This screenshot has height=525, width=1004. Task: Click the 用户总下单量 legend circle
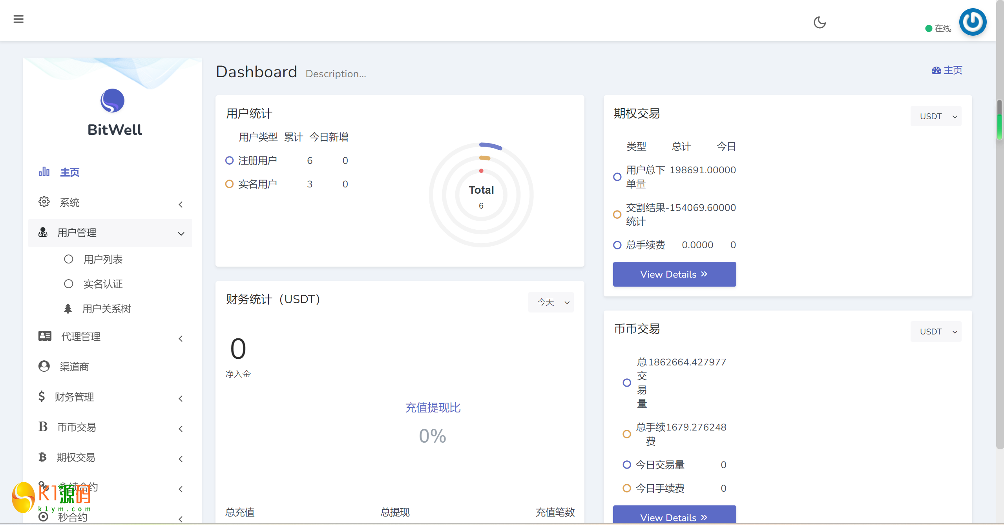pyautogui.click(x=617, y=177)
